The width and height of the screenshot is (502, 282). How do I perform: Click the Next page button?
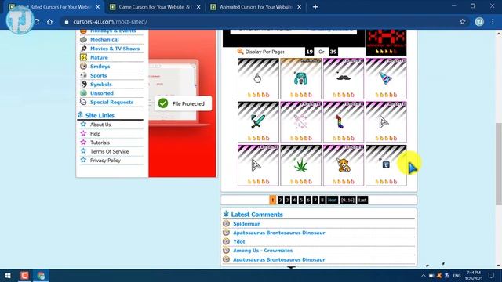333,201
